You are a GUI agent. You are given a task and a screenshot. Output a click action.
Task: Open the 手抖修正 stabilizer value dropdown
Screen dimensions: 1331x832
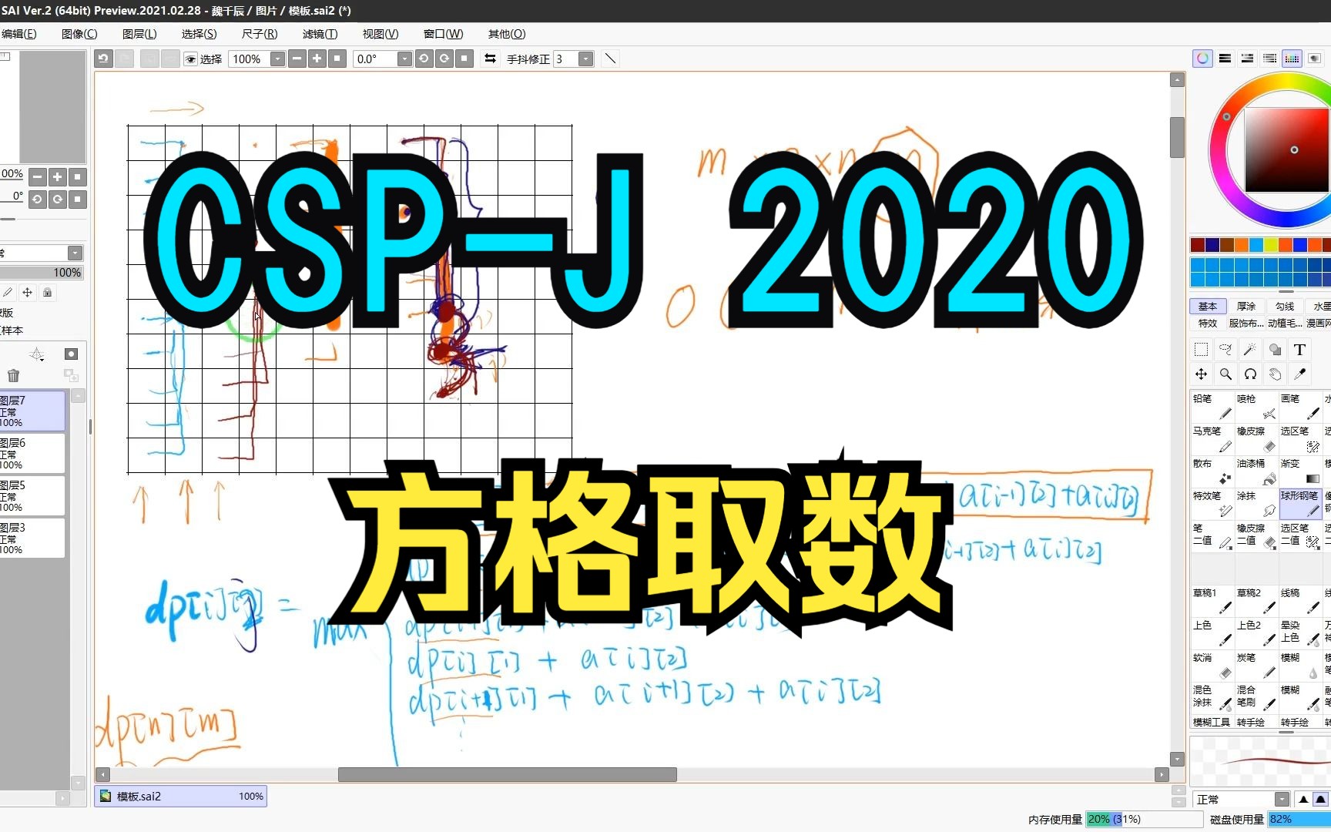(x=585, y=59)
